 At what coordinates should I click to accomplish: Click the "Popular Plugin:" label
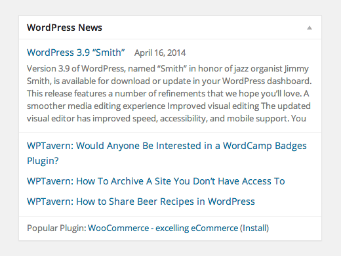tap(56, 228)
